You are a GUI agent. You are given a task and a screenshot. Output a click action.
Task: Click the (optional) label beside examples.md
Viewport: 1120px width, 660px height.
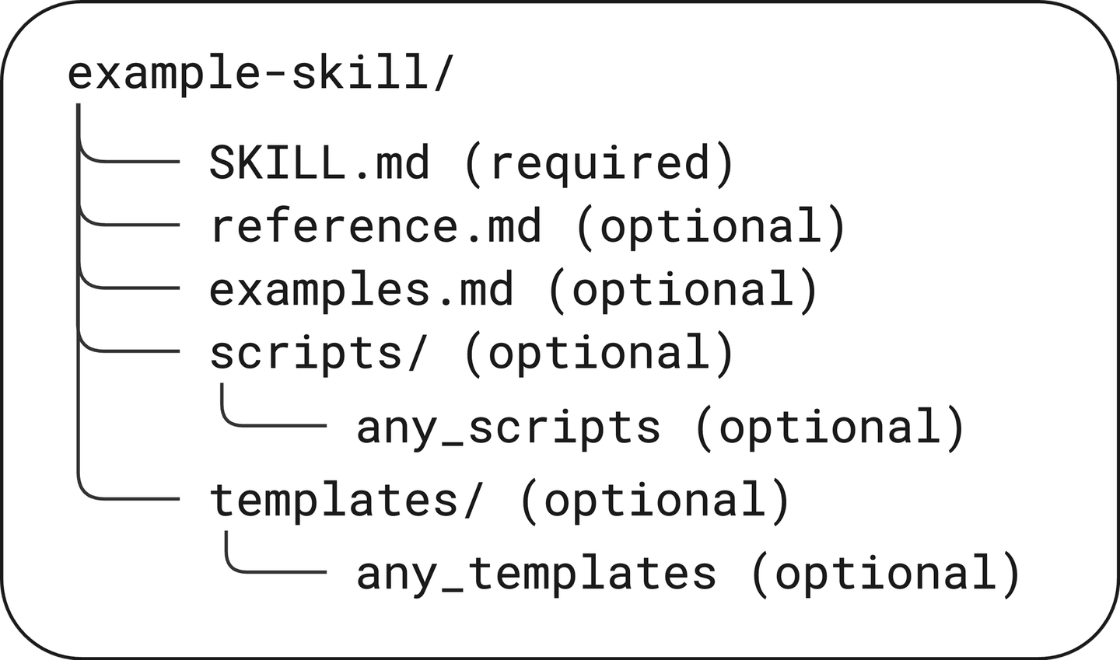click(683, 289)
